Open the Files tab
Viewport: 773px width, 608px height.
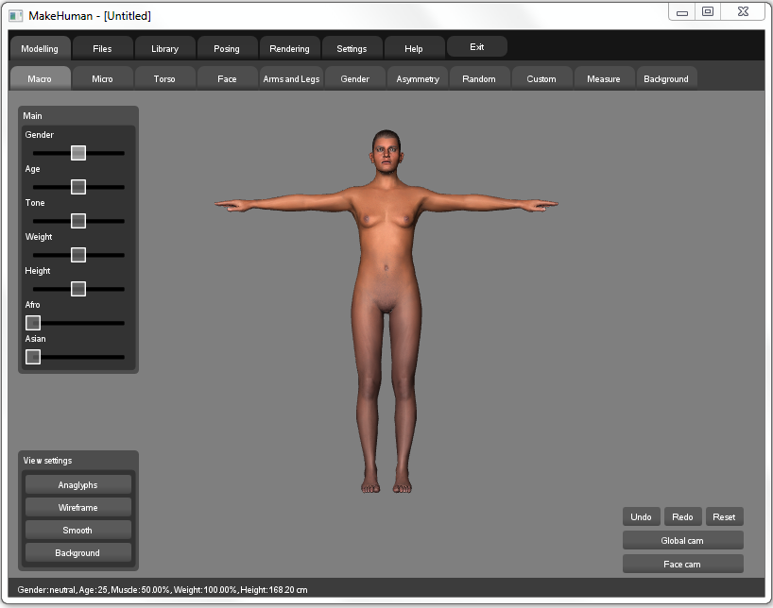(102, 48)
